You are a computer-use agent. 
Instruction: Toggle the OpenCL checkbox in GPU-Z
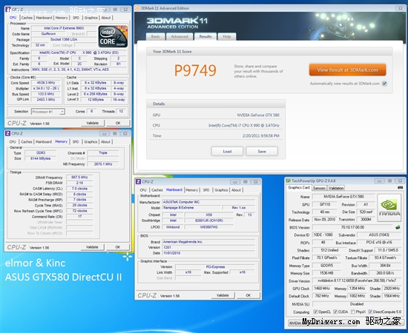pos(315,312)
